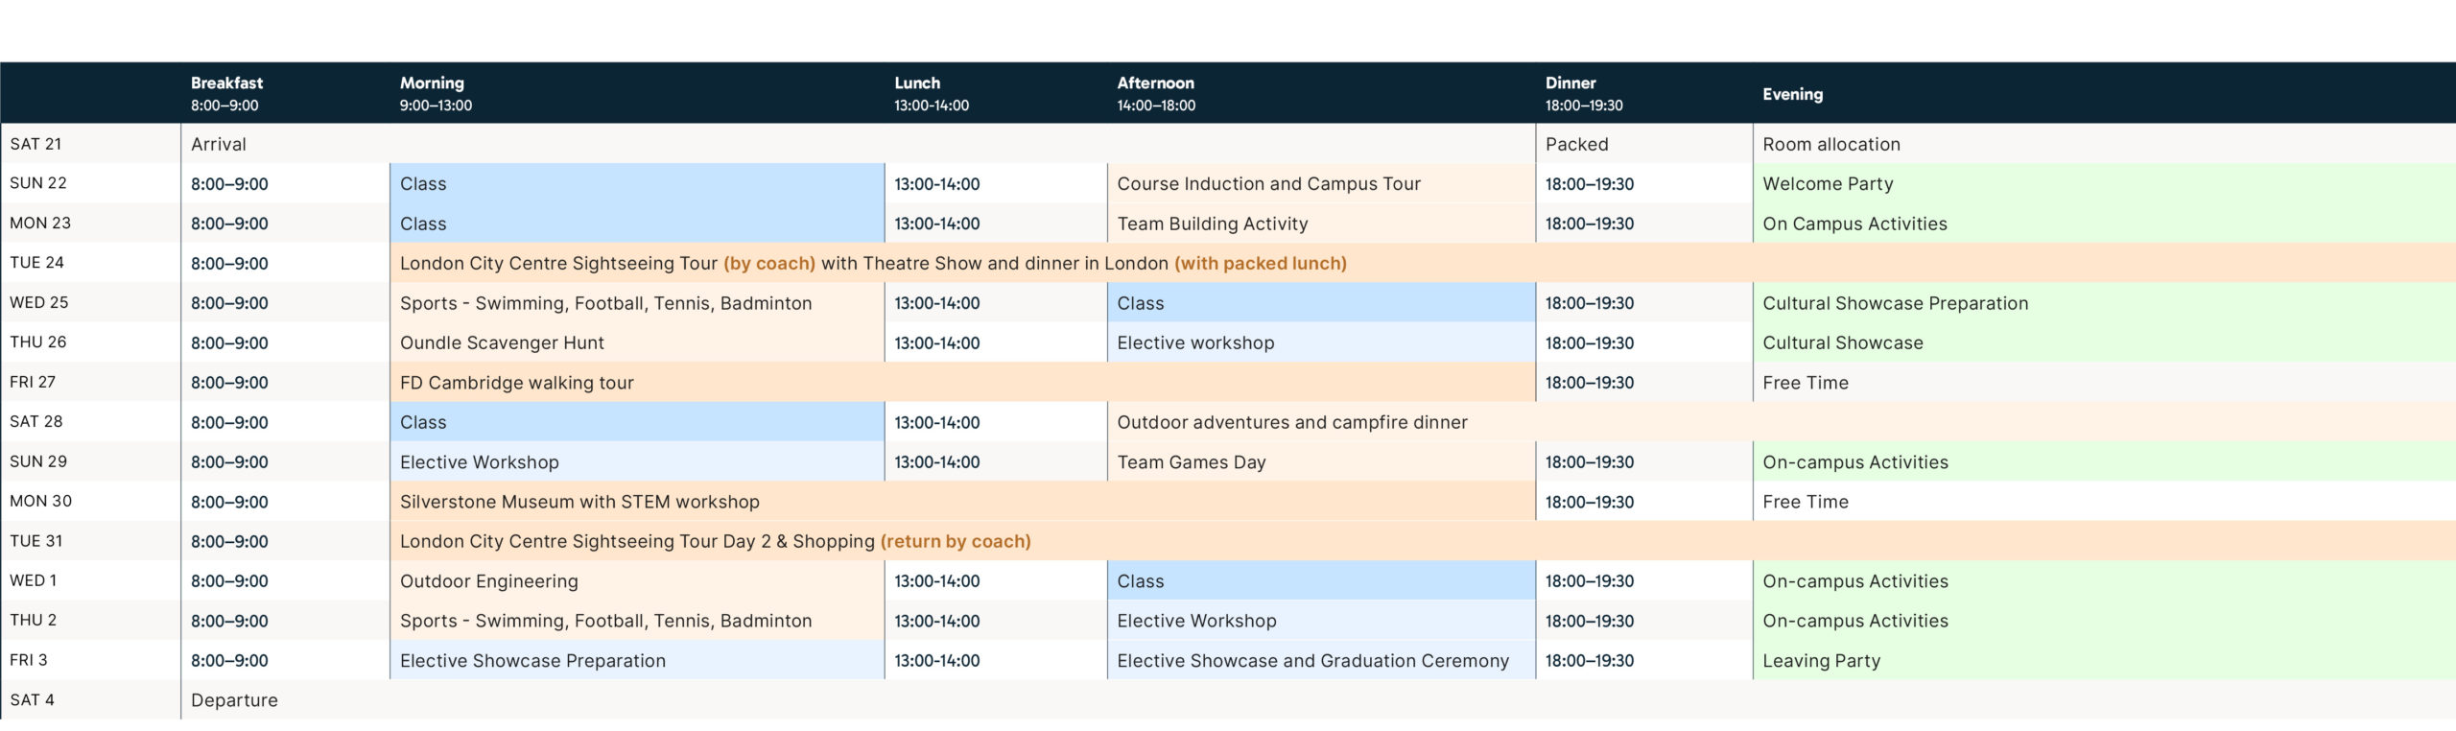This screenshot has height=731, width=2456.
Task: Click Silverstone Museum with STEM workshop
Action: [x=579, y=502]
